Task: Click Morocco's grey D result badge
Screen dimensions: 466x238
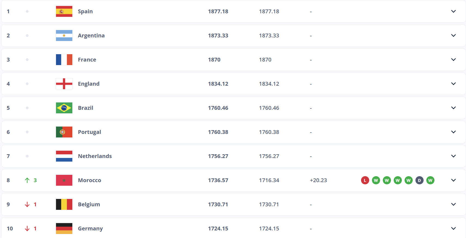Action: pyautogui.click(x=419, y=180)
